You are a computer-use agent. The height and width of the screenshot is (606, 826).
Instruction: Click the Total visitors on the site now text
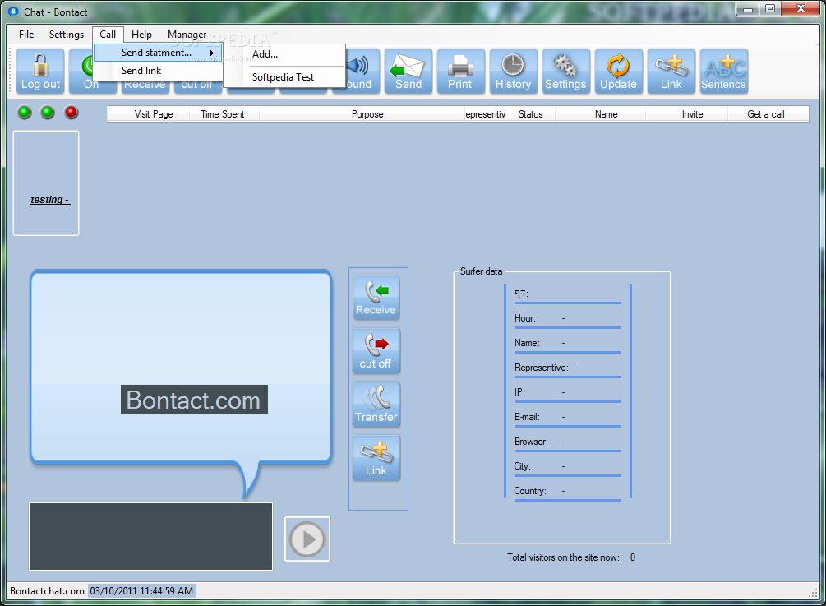point(563,557)
